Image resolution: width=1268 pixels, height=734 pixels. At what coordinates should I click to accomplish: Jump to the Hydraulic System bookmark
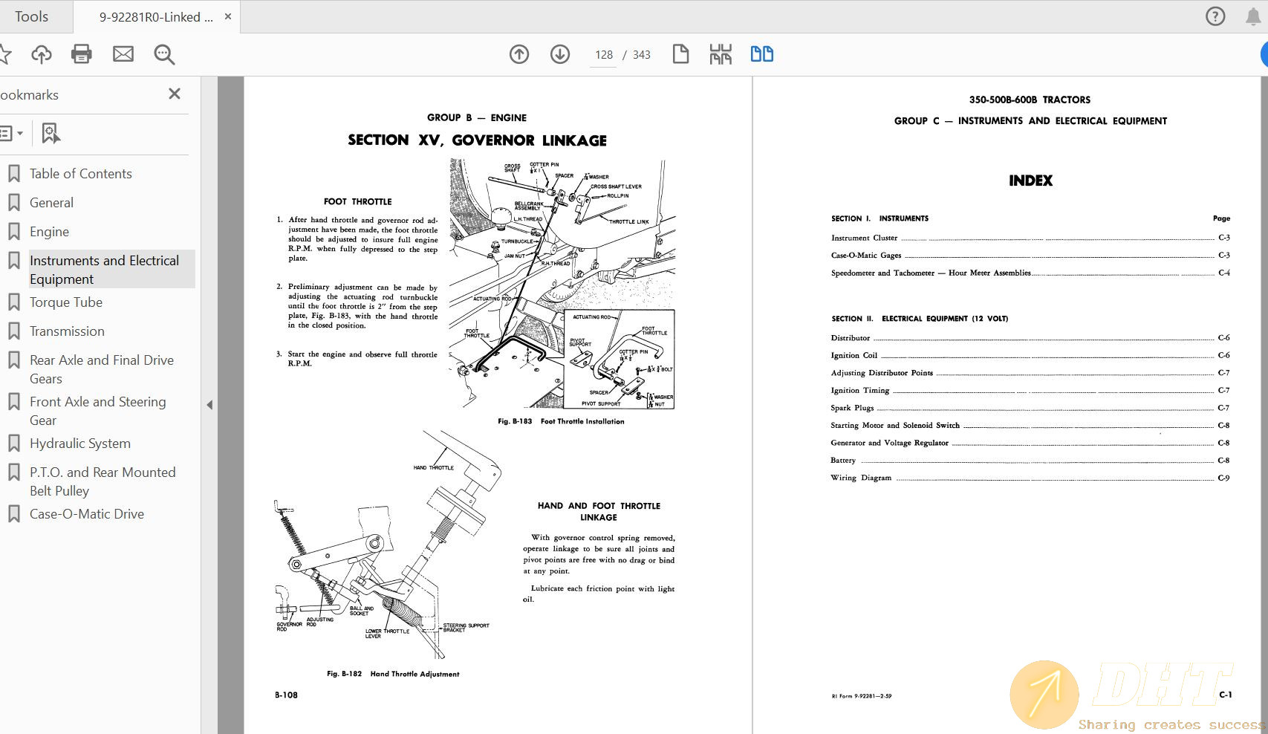click(x=79, y=443)
